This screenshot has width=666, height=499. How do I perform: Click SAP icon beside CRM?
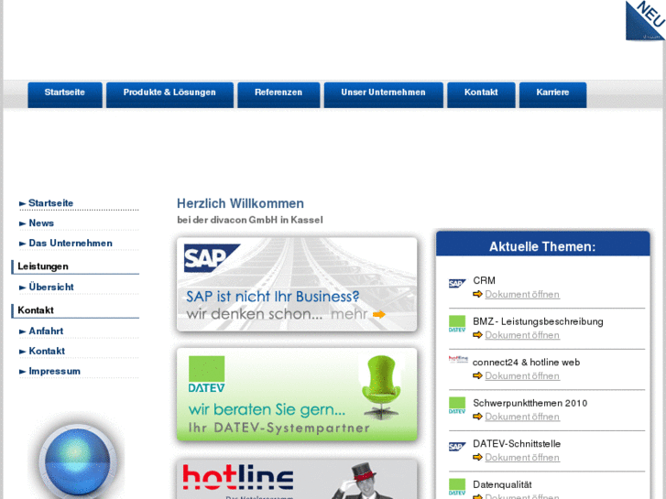[x=457, y=283]
